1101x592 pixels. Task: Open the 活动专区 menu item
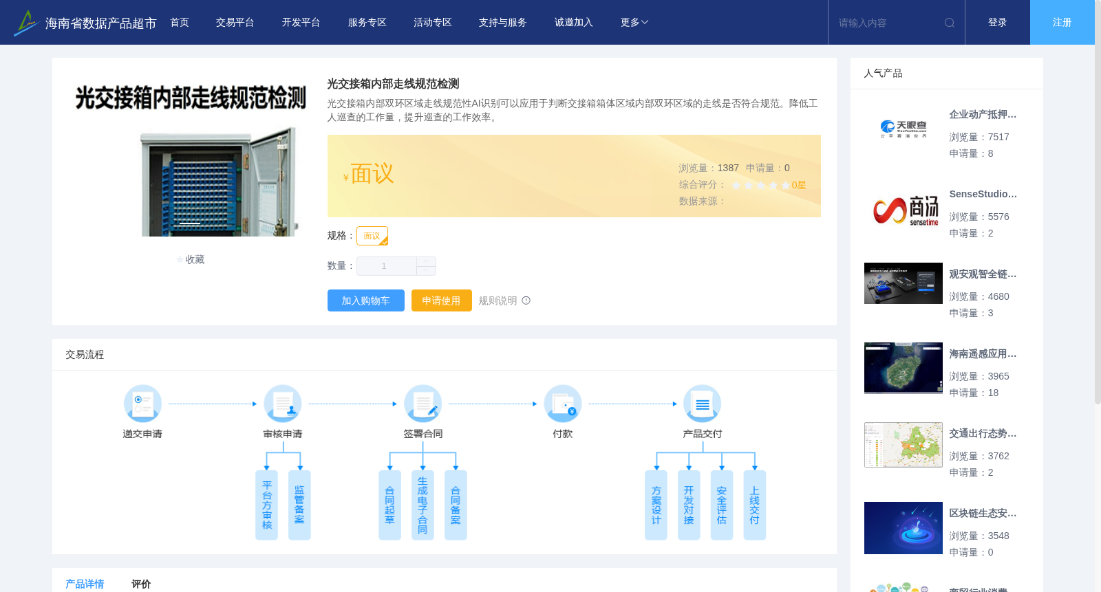pos(433,23)
